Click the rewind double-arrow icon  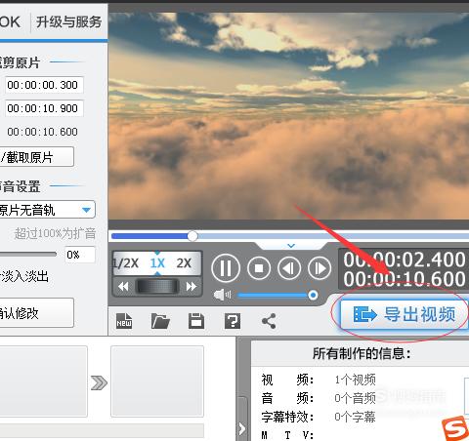(123, 287)
